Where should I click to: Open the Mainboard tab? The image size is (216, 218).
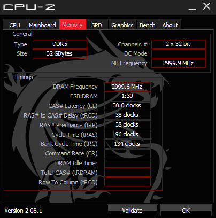(x=42, y=25)
